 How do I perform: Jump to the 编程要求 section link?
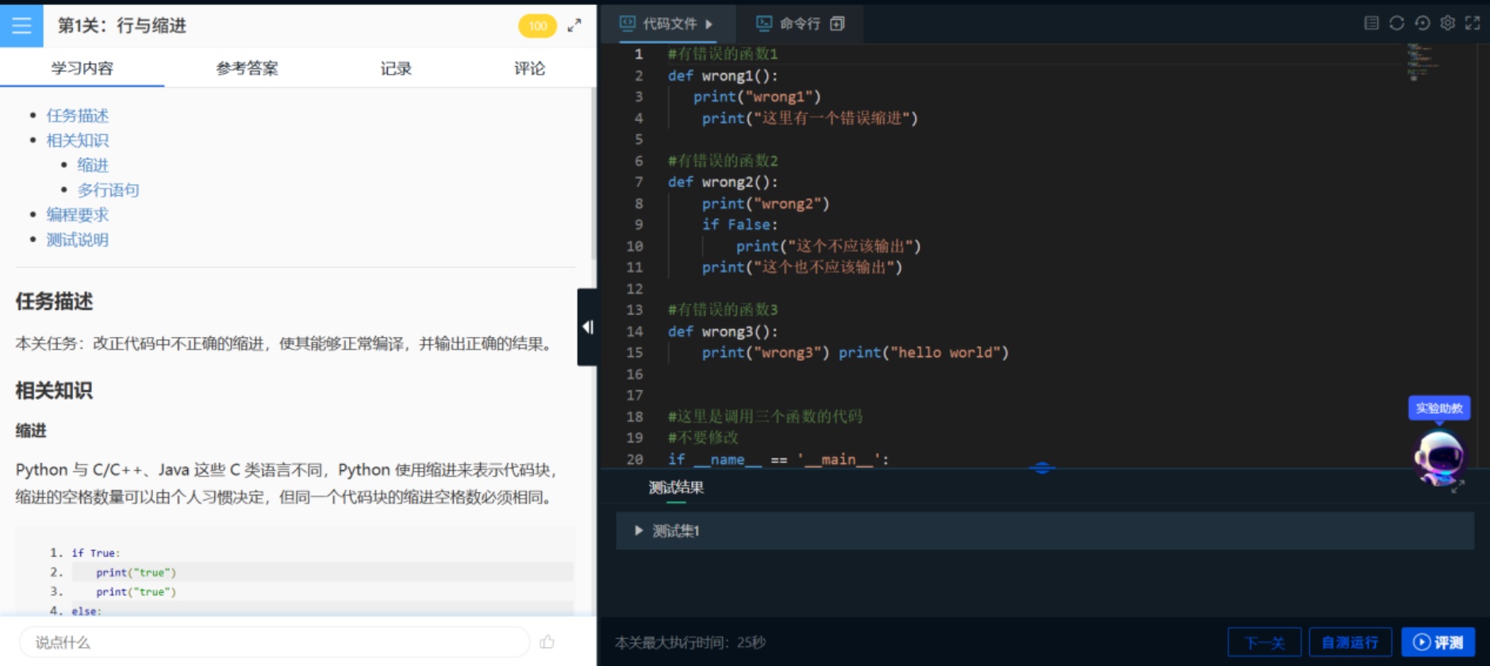[x=77, y=215]
